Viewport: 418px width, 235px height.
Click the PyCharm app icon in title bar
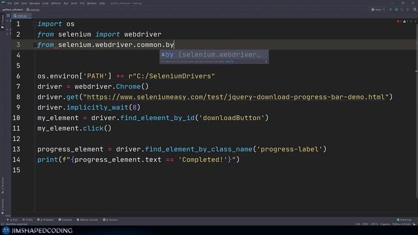[x=3, y=3]
